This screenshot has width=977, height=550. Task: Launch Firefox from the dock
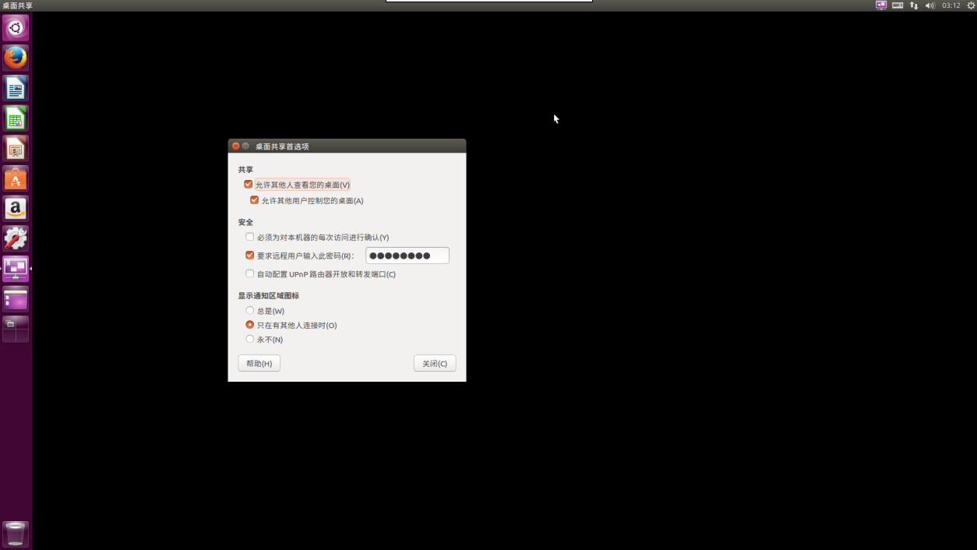coord(16,58)
